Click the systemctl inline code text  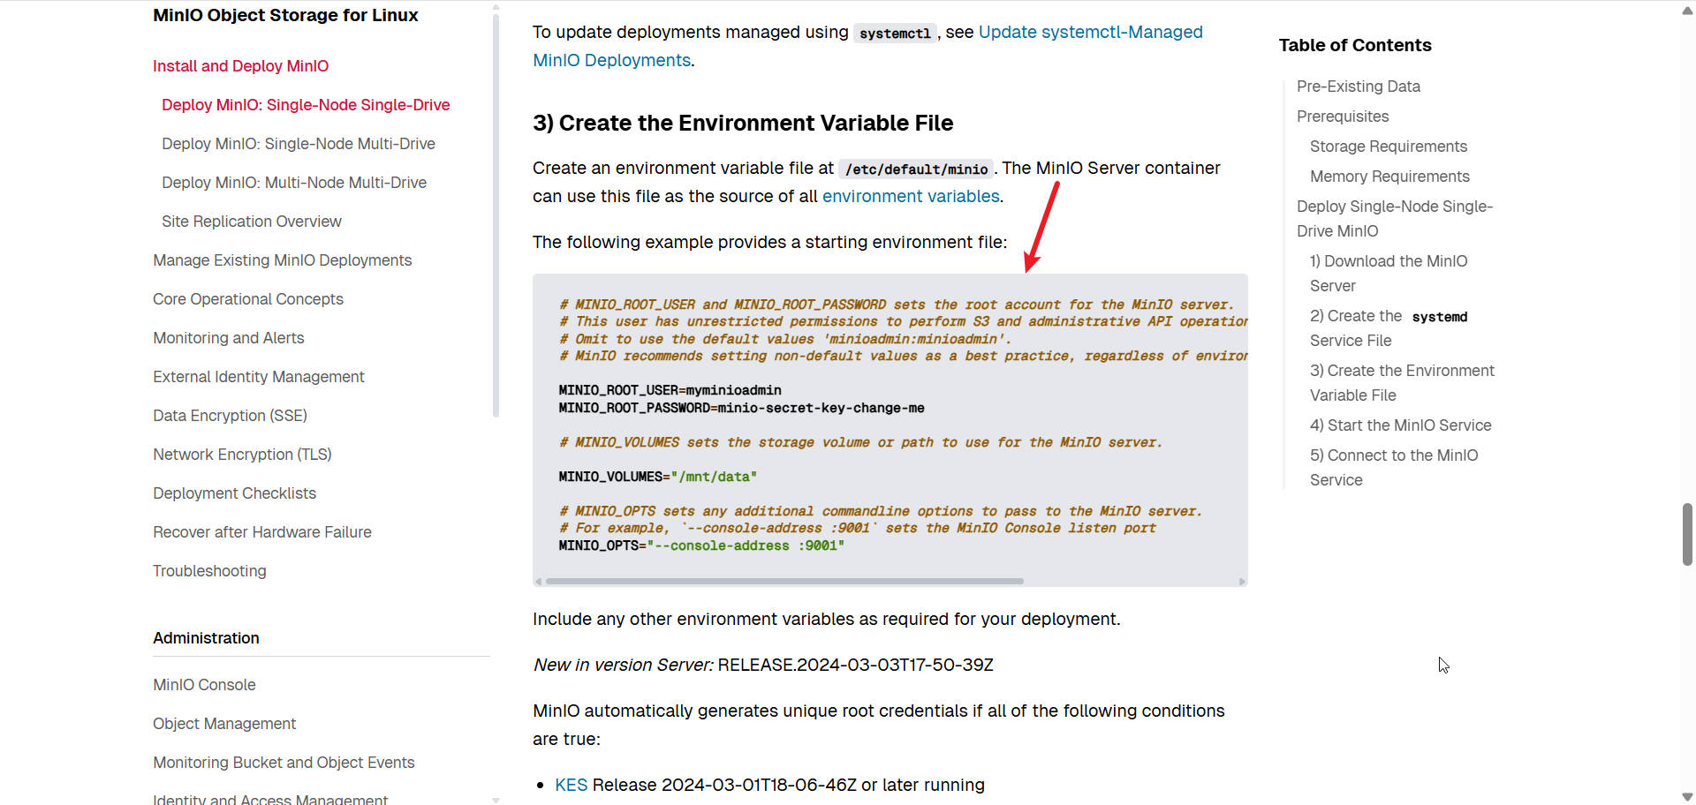pyautogui.click(x=895, y=34)
